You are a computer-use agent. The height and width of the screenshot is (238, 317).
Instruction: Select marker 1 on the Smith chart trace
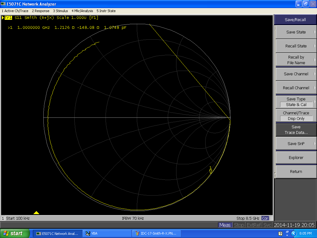(x=211, y=170)
